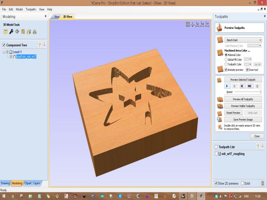The height and width of the screenshot is (200, 267).
Task: Pin the Modeling panel
Action: pos(45,16)
